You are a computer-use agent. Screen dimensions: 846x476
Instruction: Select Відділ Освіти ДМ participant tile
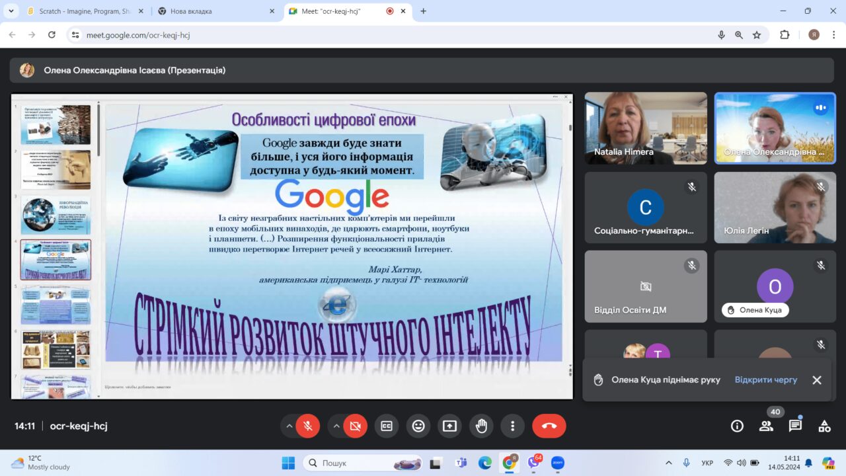(646, 286)
